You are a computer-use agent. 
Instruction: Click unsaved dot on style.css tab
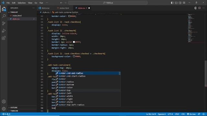pyautogui.click(x=89, y=8)
